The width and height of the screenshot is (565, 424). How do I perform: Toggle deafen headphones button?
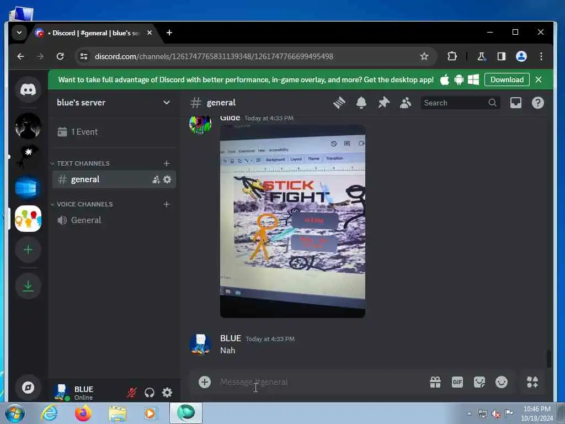[150, 393]
